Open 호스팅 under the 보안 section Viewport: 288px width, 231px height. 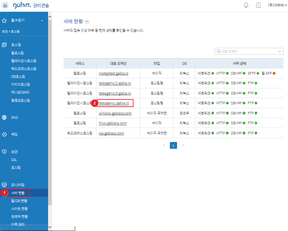[16, 168]
